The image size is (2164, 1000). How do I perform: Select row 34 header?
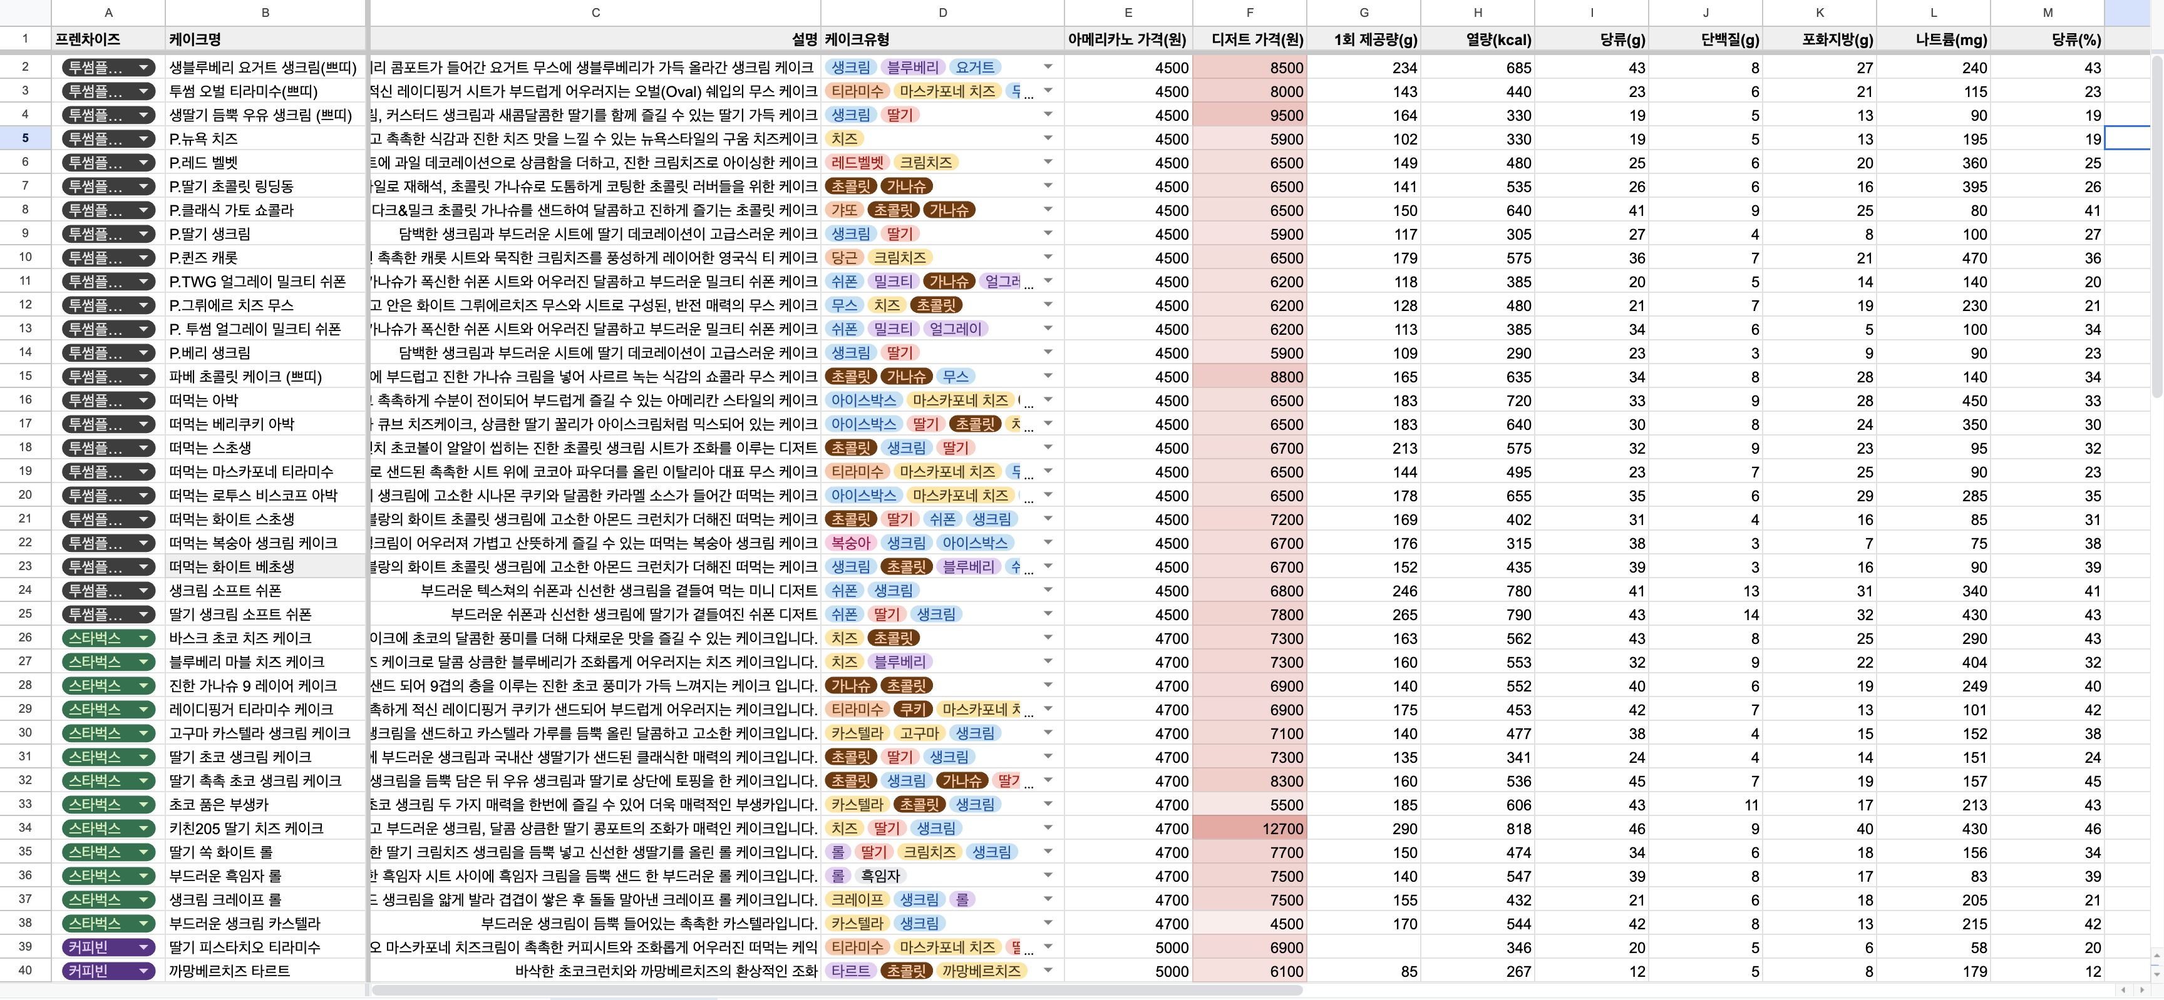pos(25,828)
